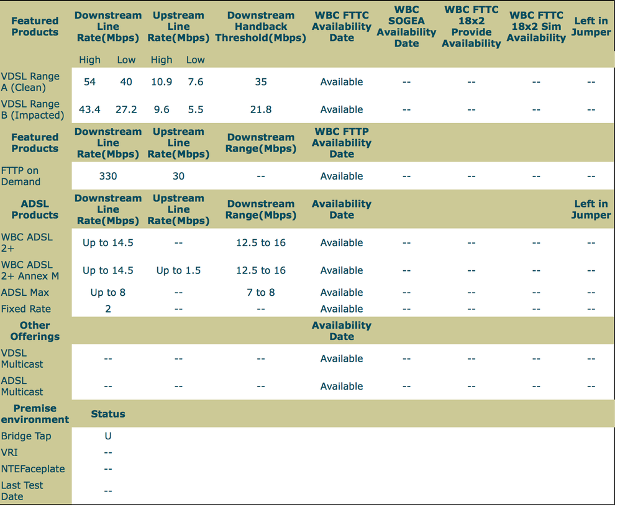
Task: Click the 'ADSL Products' section header
Action: click(35, 209)
